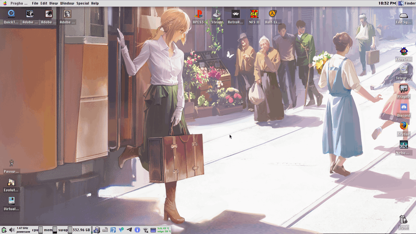The width and height of the screenshot is (416, 234).
Task: Click the blue V checkmark tray icon
Action: [121, 229]
